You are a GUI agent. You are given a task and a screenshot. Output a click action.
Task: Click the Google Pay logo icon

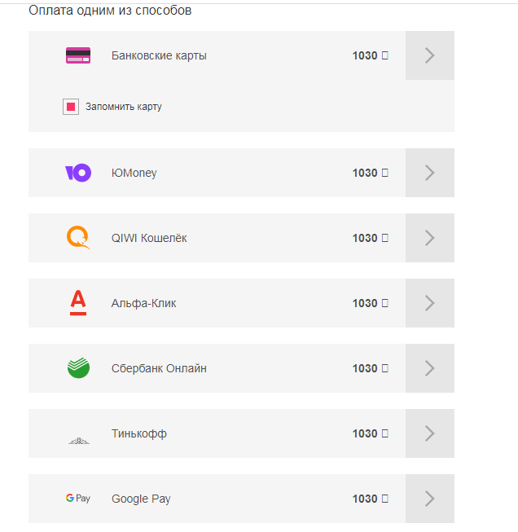[78, 499]
